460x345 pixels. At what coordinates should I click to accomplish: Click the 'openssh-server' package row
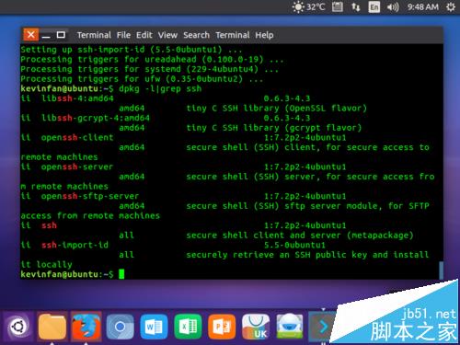tap(183, 167)
